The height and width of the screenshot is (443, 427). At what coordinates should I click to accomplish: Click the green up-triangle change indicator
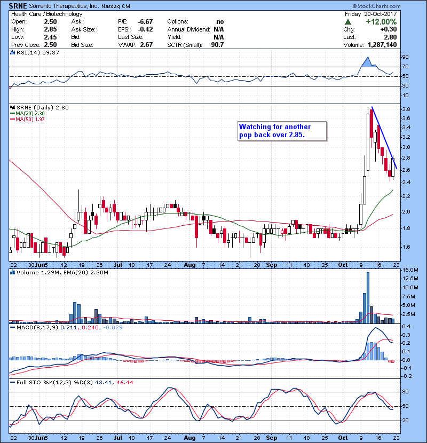[x=348, y=21]
